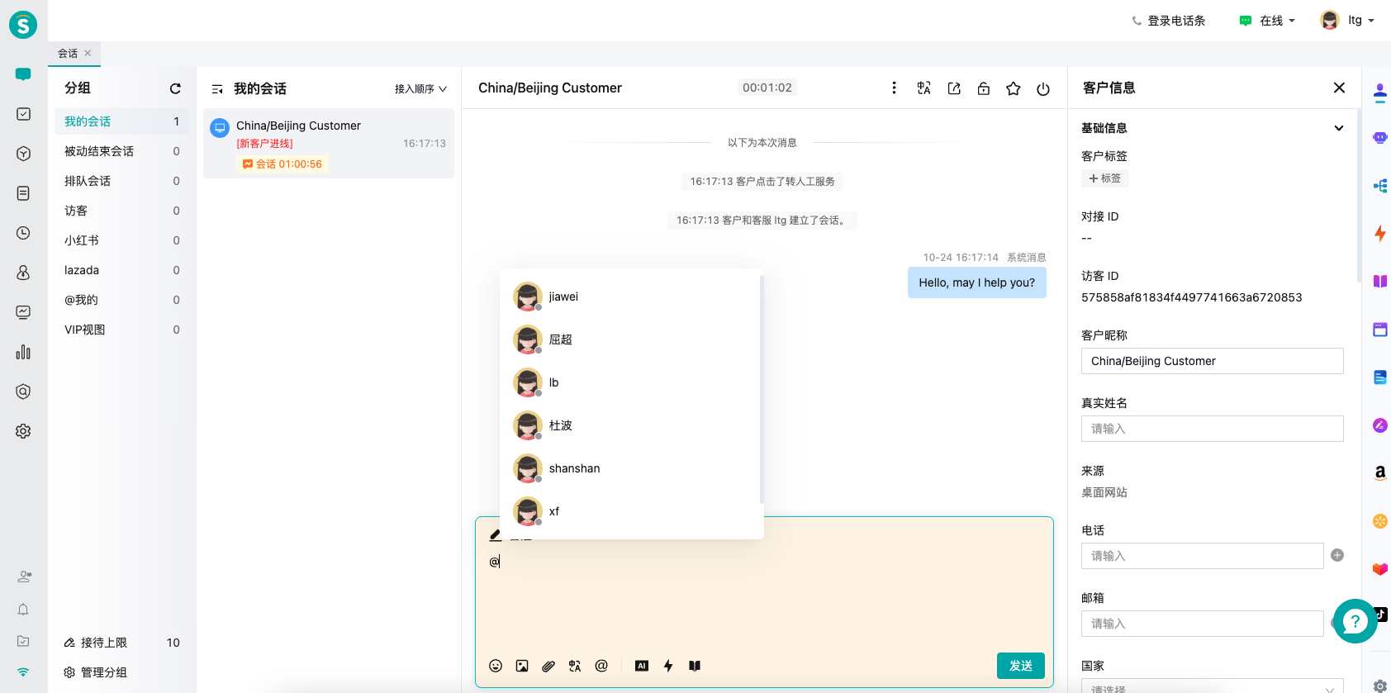Viewport: 1391px width, 693px height.
Task: Click the emoji picker icon in message toolbar
Action: tap(496, 666)
